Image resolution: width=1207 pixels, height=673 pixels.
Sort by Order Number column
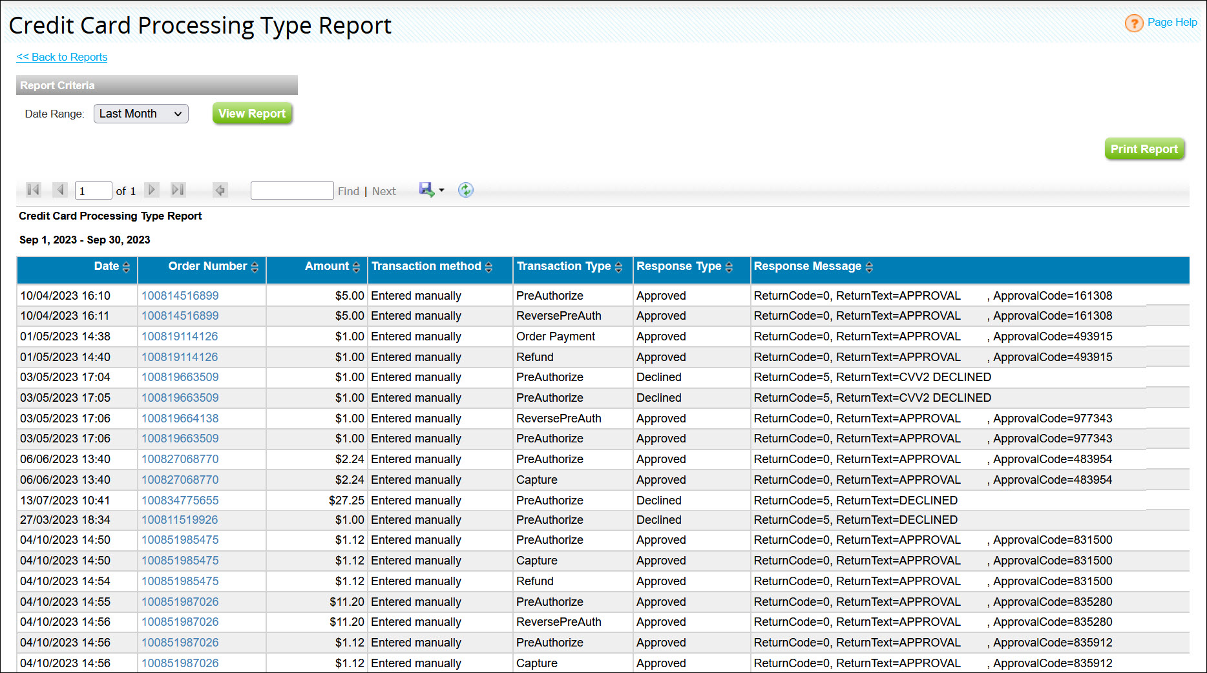coord(255,267)
